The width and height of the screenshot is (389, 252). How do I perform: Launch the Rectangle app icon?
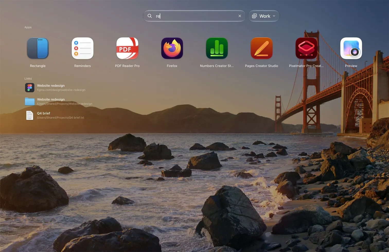point(38,48)
